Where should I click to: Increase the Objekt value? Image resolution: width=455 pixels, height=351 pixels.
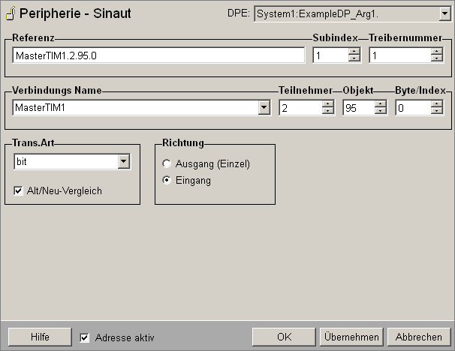(x=381, y=104)
